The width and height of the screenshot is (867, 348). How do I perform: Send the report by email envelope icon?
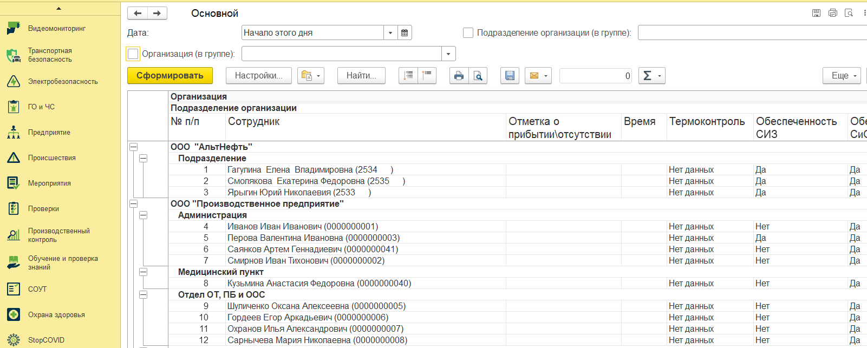[534, 76]
